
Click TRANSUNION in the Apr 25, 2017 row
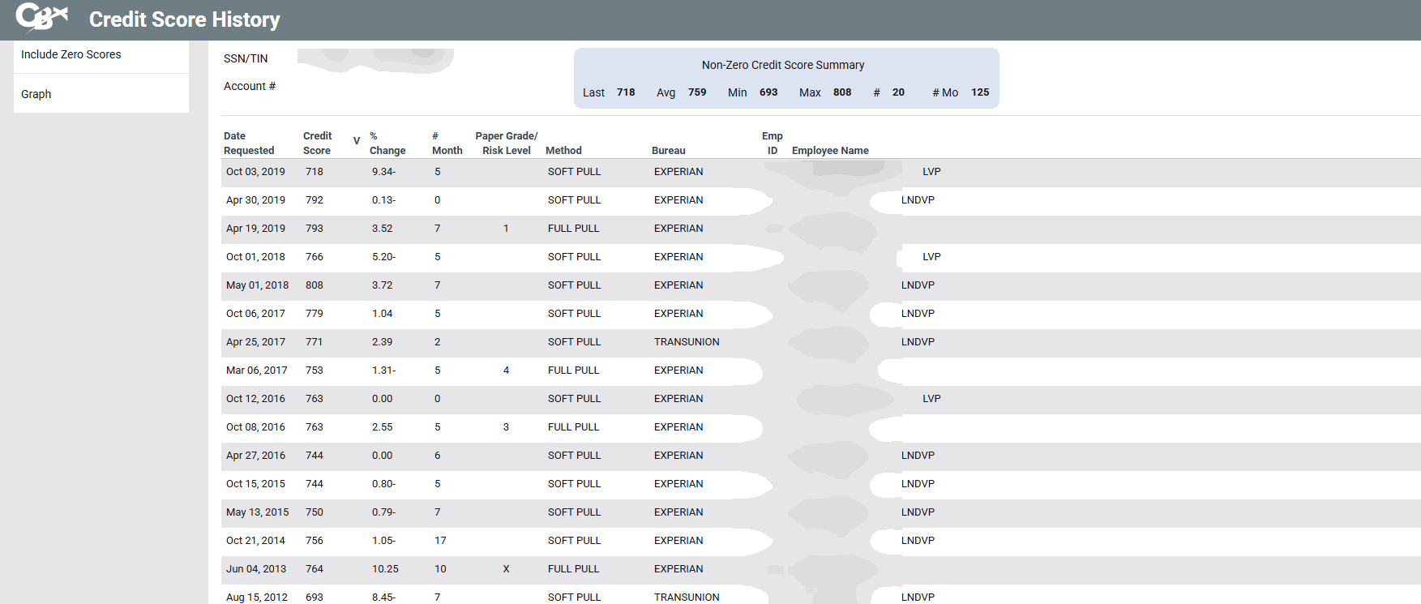pyautogui.click(x=686, y=342)
